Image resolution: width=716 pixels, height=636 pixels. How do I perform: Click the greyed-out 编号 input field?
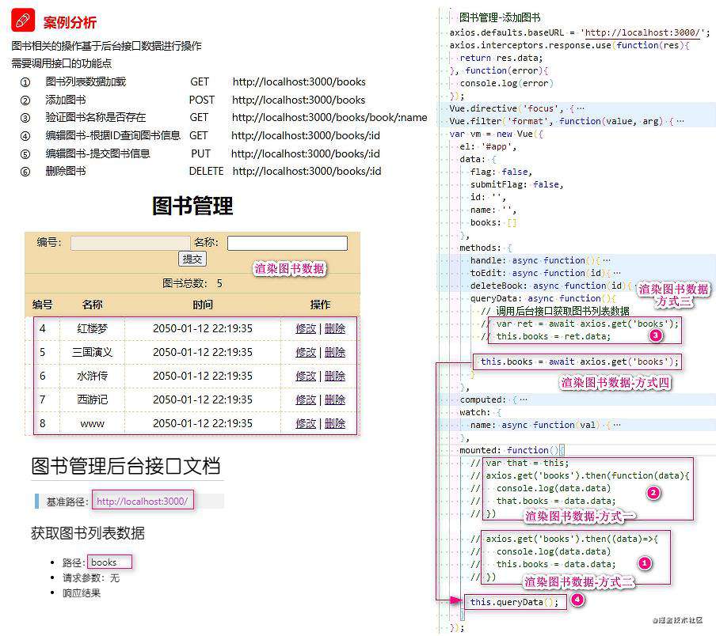[130, 243]
